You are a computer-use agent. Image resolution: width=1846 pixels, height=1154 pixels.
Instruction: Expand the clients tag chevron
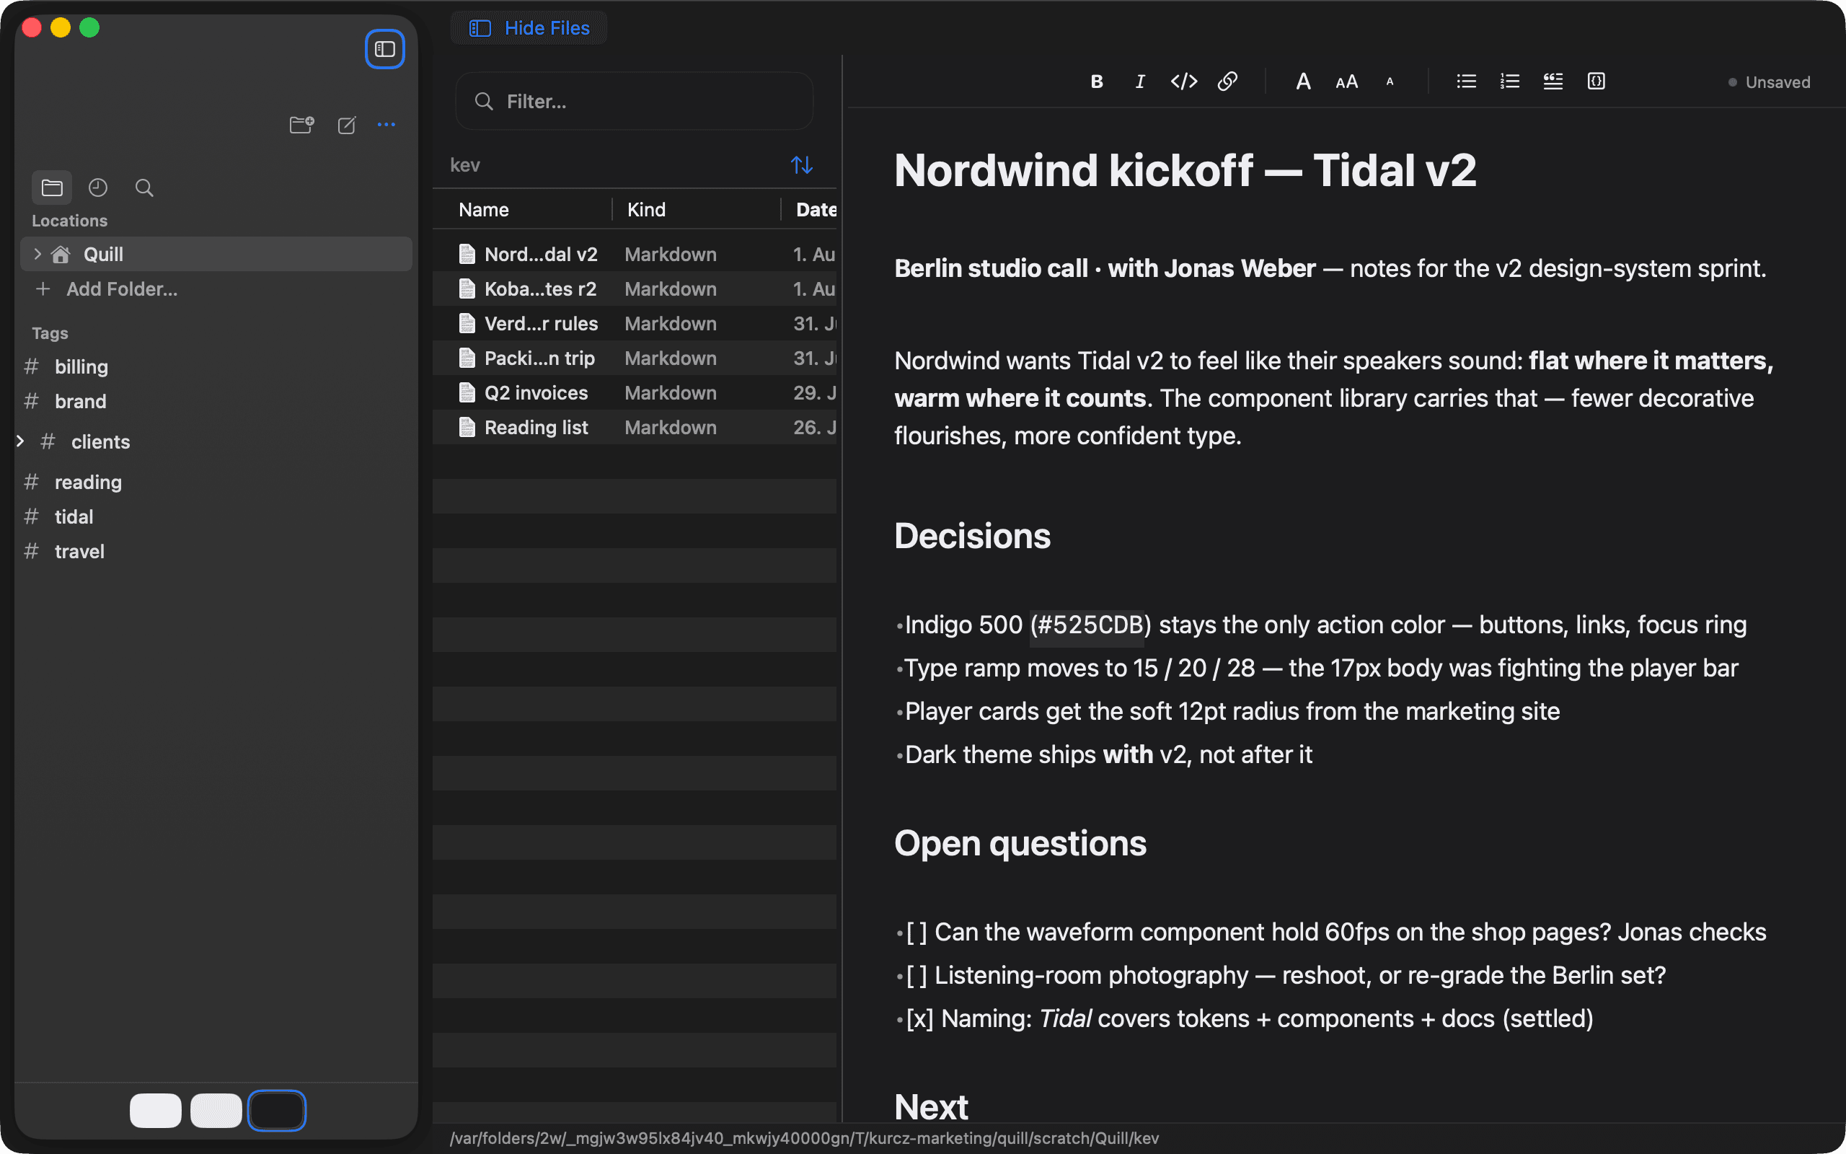(x=21, y=441)
